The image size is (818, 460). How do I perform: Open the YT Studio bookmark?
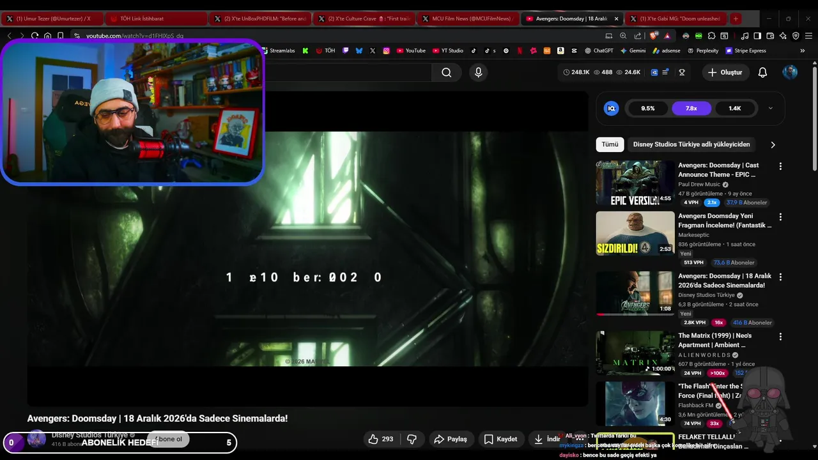click(447, 50)
